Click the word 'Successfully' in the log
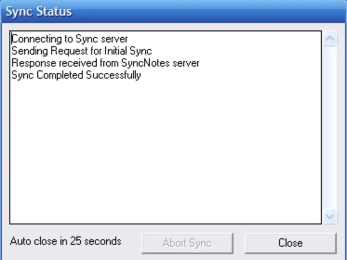 click(x=113, y=75)
